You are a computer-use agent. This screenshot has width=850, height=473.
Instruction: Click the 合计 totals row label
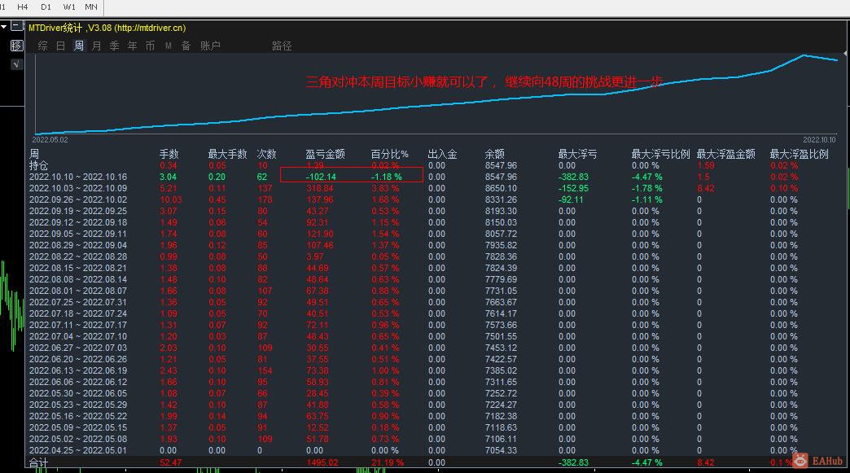[38, 462]
